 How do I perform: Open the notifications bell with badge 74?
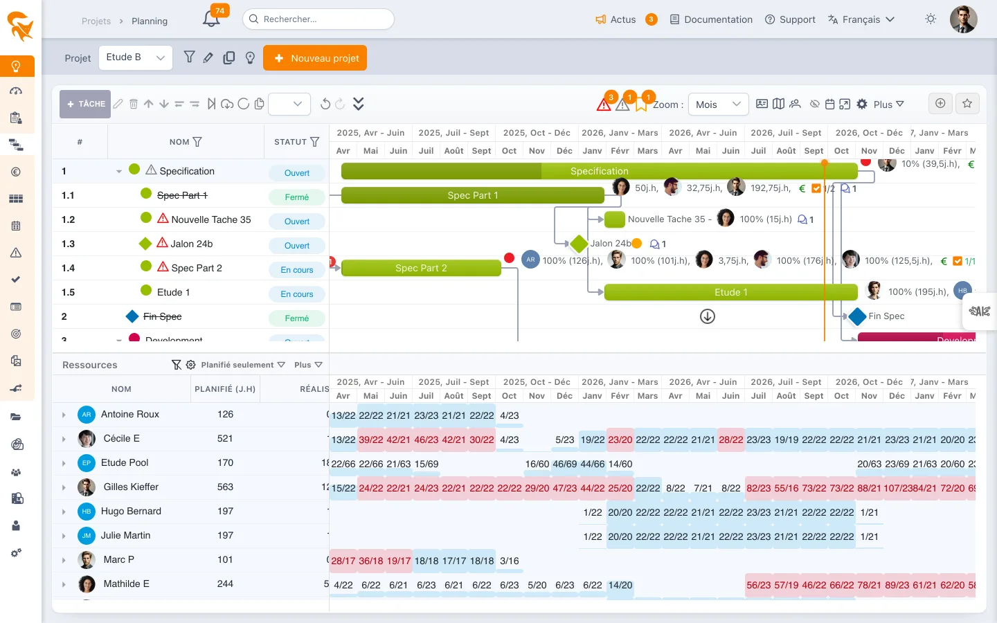click(212, 19)
